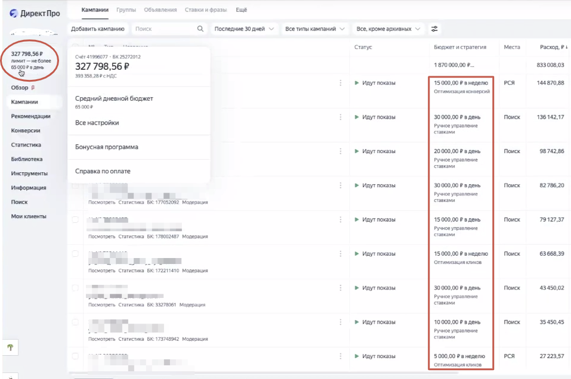
Task: Tick checkbox of campaign БК 173748942
Action: point(75,322)
